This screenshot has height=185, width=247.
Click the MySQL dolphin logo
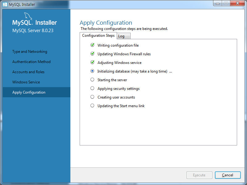(28, 16)
